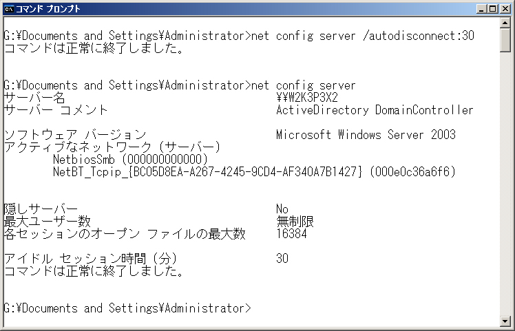Click the Microsoft Windows Server 2003 text
The width and height of the screenshot is (515, 331).
(366, 135)
